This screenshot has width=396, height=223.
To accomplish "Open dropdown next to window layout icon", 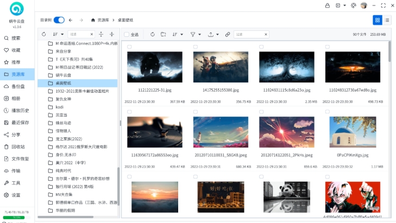I will click(344, 5).
